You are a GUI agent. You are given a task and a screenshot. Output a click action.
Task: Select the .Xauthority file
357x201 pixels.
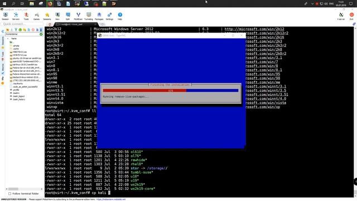[16, 84]
